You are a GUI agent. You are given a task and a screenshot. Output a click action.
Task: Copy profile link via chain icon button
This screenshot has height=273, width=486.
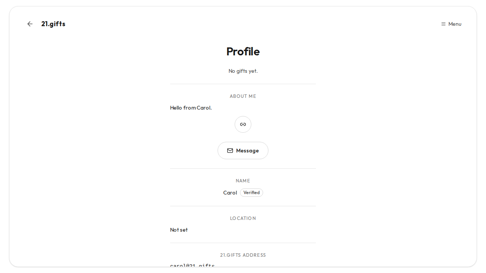tap(243, 124)
